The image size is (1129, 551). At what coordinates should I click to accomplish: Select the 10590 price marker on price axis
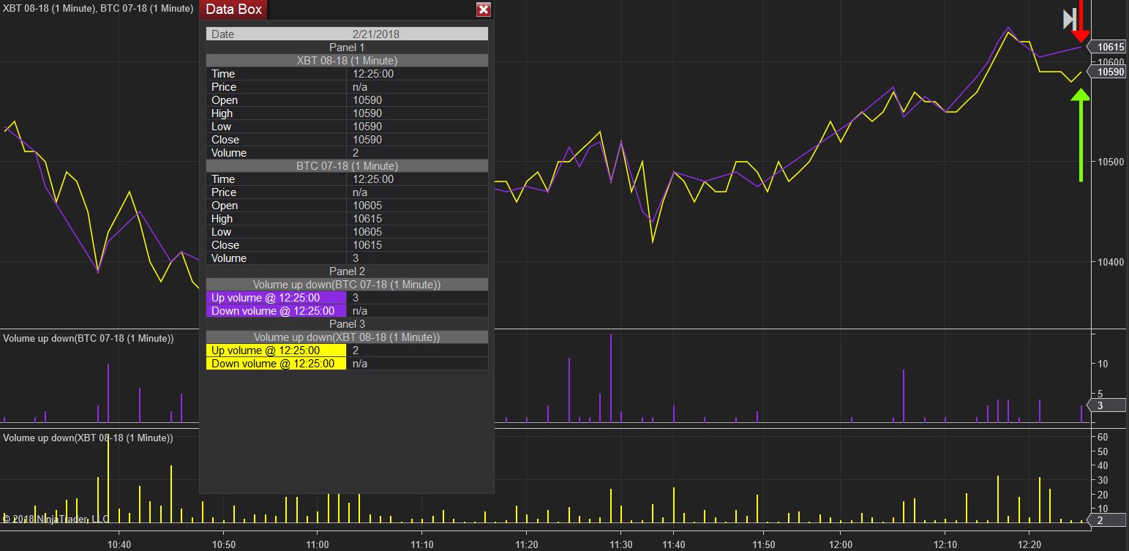pos(1109,72)
